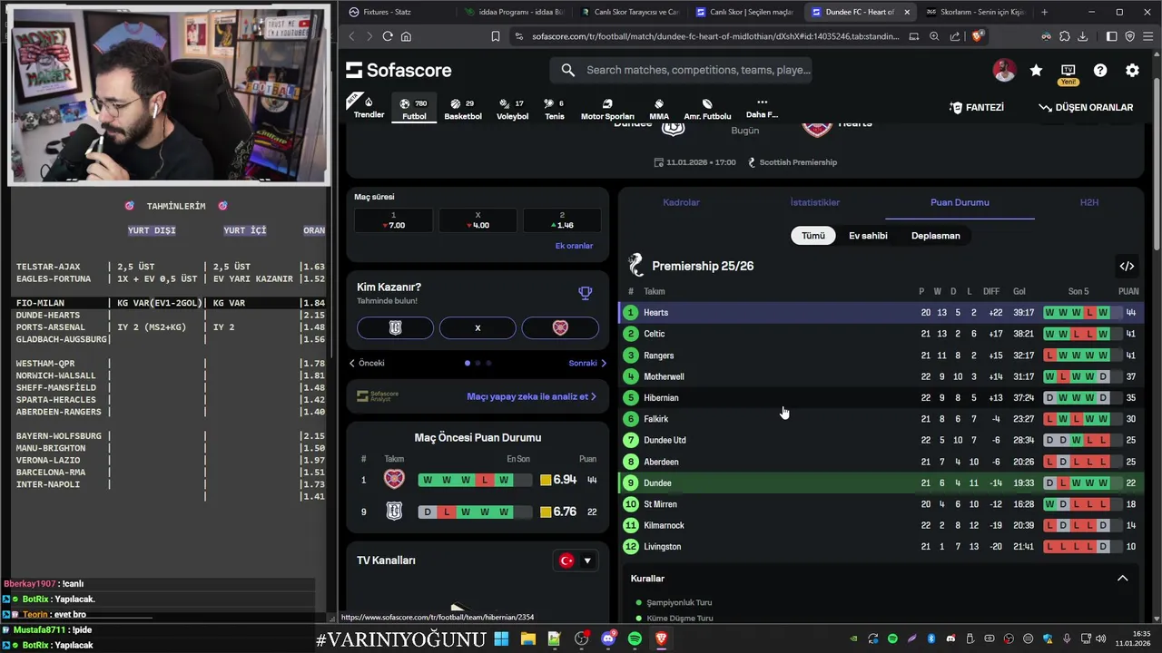The height and width of the screenshot is (653, 1162).
Task: Select the Ev sahibi standings filter
Action: pyautogui.click(x=868, y=236)
